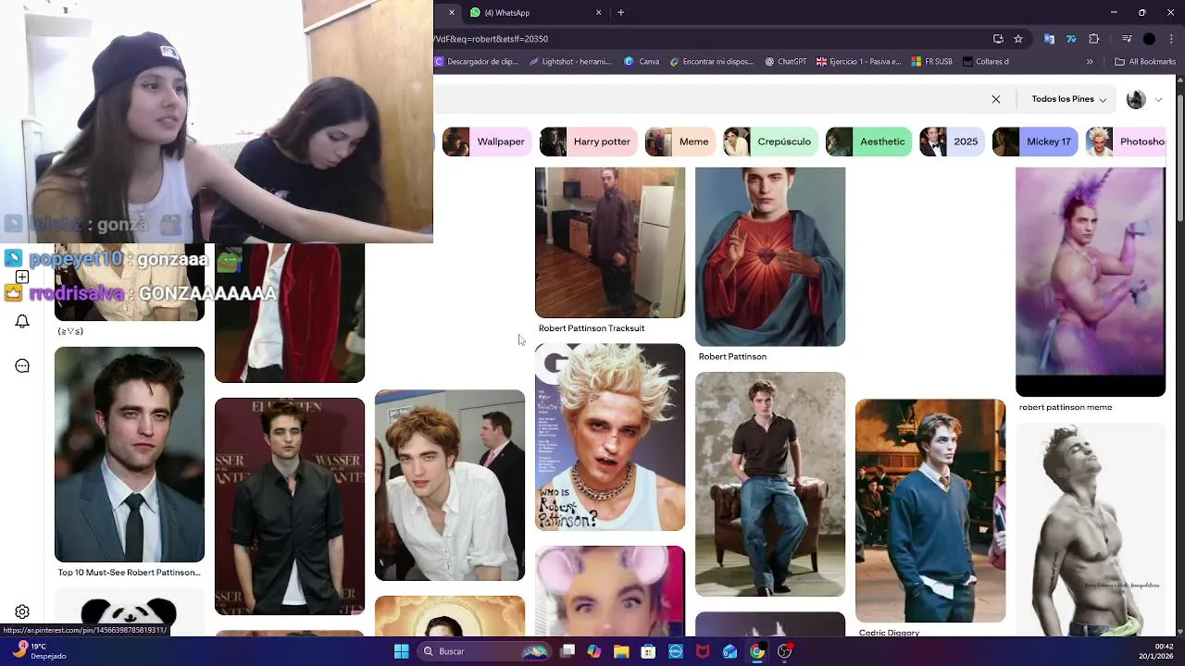Select the '2025' suggestion chip

[952, 142]
